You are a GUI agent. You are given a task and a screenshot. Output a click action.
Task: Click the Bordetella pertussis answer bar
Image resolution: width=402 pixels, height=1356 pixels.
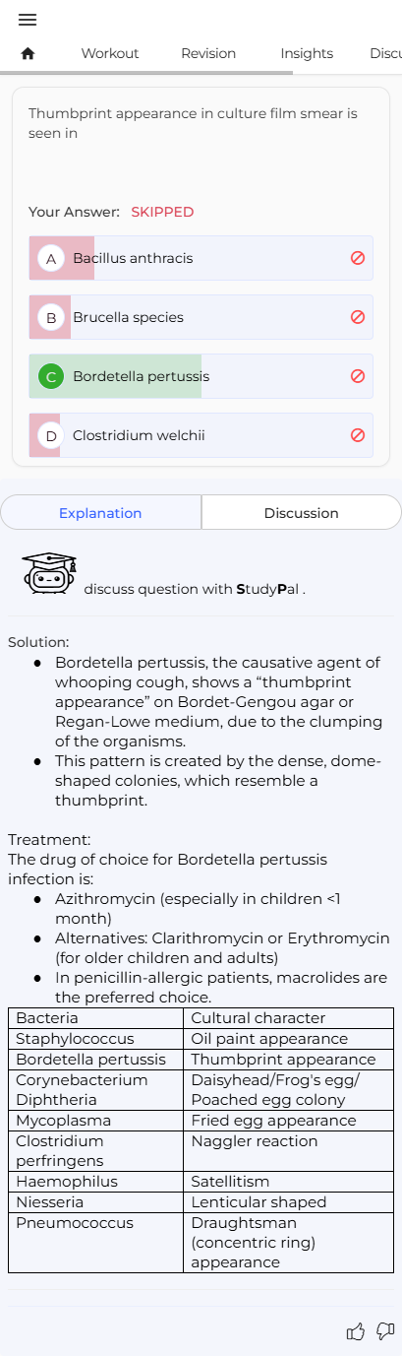click(x=201, y=376)
